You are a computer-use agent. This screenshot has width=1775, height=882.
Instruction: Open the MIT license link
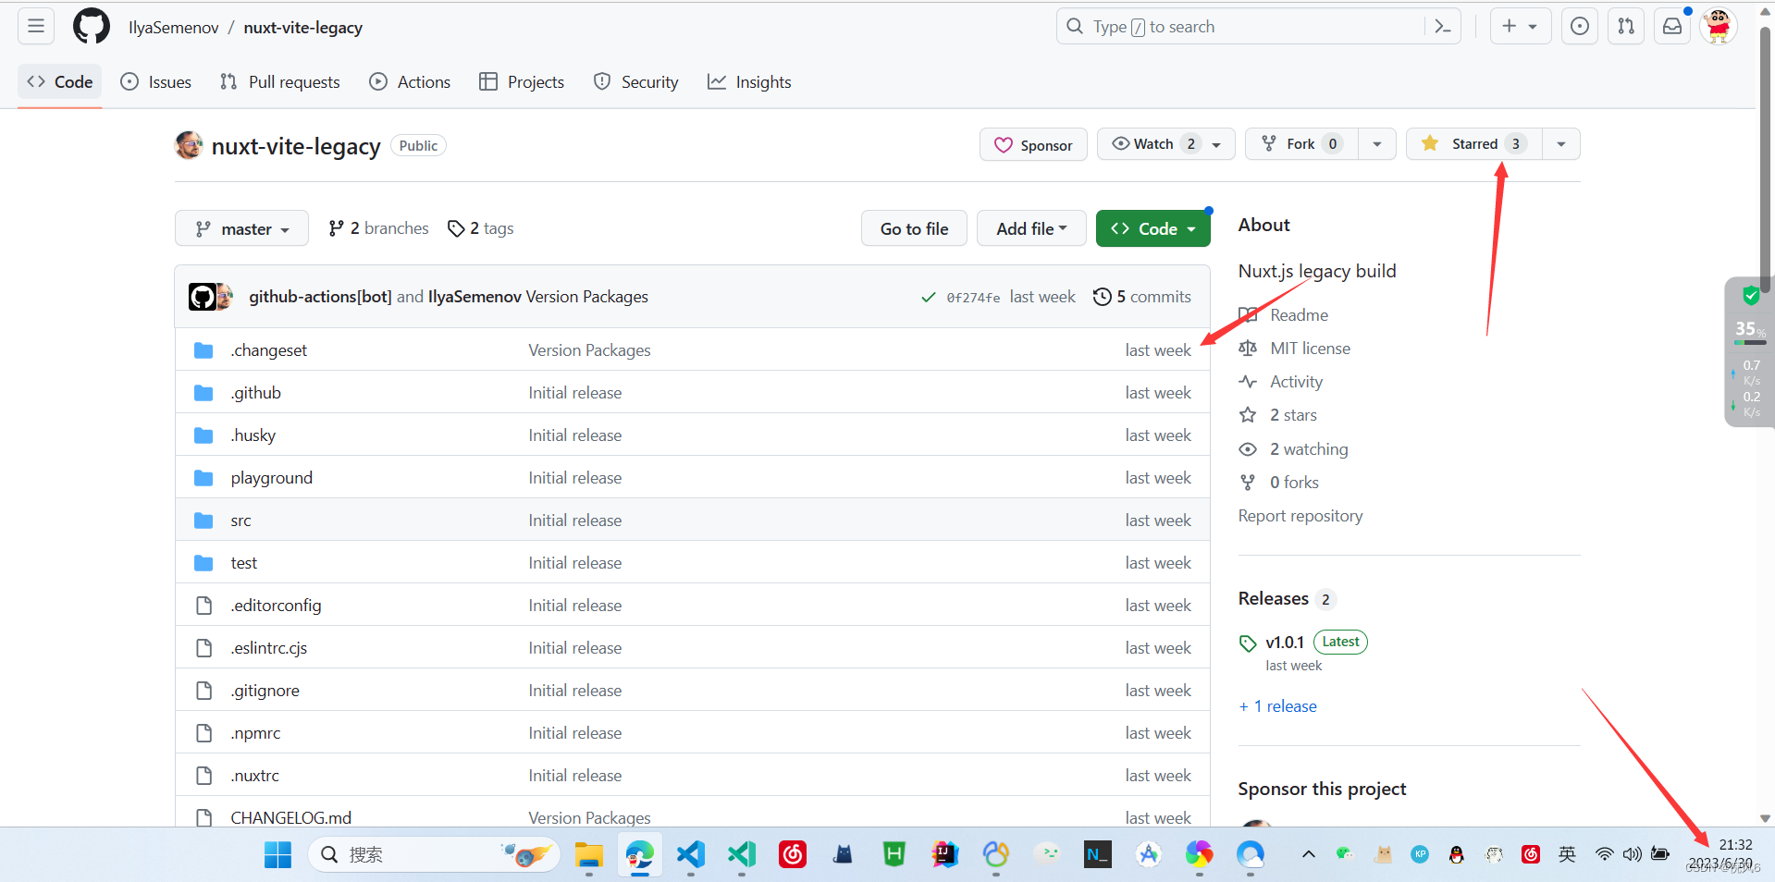[x=1295, y=349]
